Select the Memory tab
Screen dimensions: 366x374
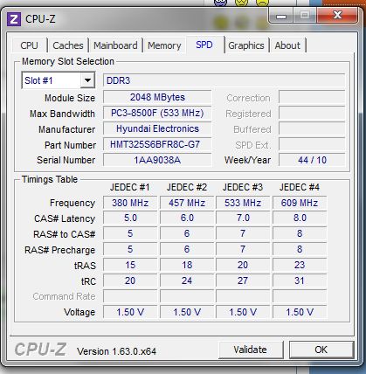[x=164, y=45]
